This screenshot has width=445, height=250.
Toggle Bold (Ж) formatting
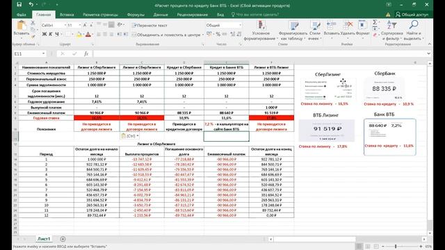44,34
